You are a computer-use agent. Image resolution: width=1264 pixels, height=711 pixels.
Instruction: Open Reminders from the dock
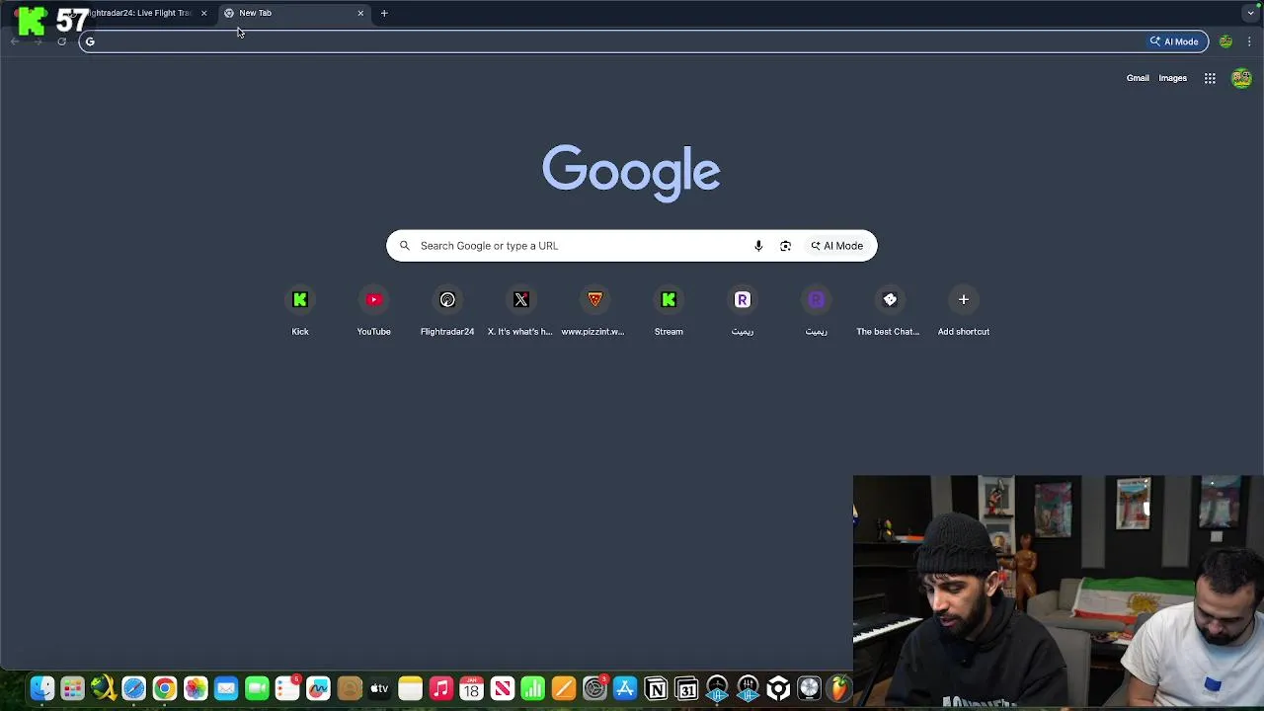click(x=287, y=688)
